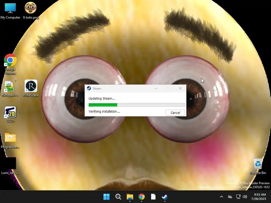Click the Steam logo in the title bar

coord(89,88)
